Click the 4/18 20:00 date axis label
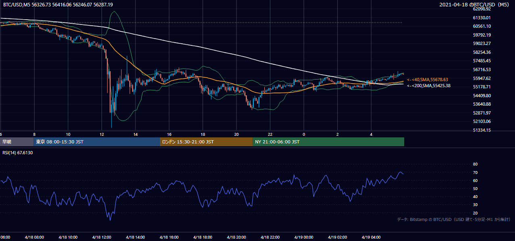Viewport: 515px width, 241px height. 237,237
